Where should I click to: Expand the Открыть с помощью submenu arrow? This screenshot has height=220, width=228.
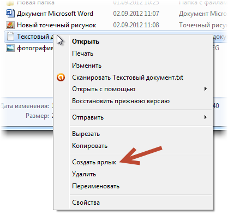coord(206,89)
